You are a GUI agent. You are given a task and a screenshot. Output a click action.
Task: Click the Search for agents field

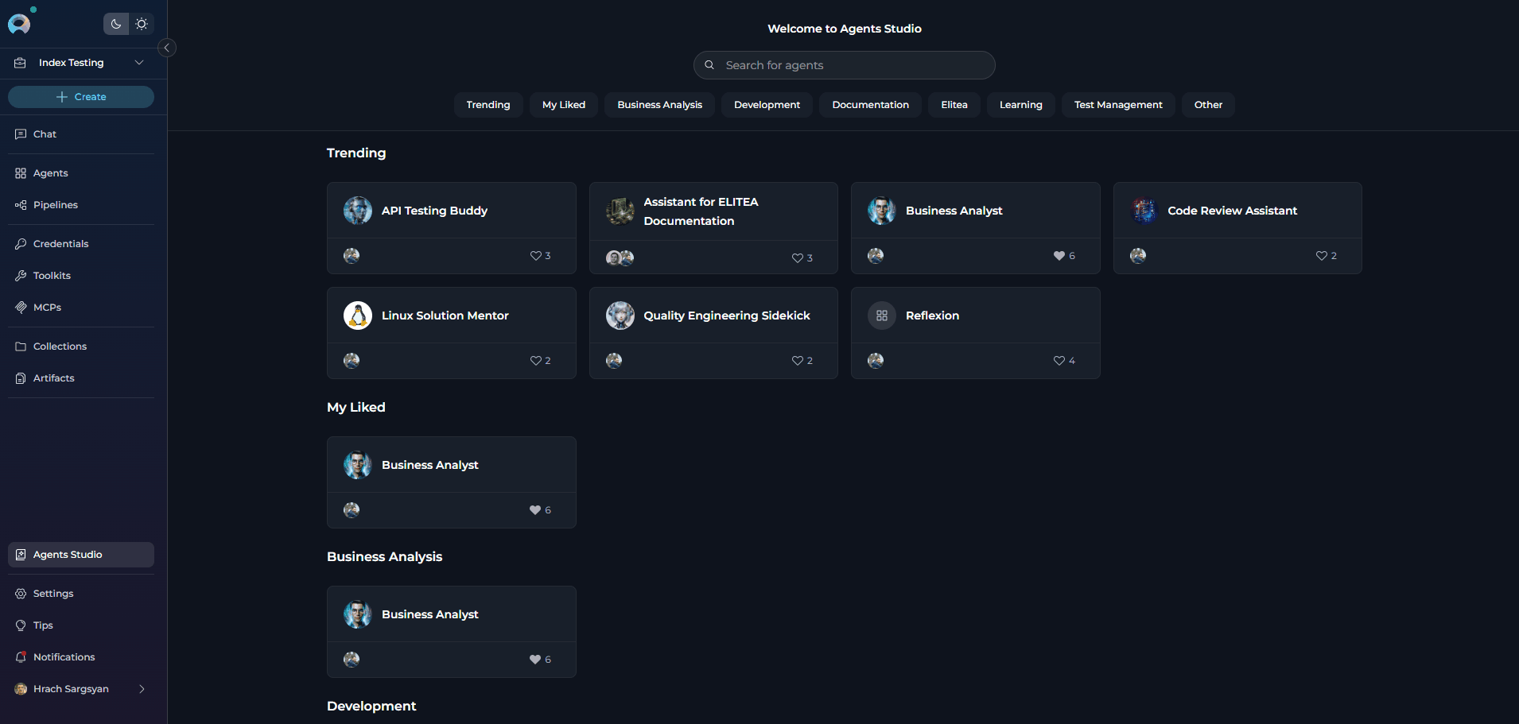844,64
